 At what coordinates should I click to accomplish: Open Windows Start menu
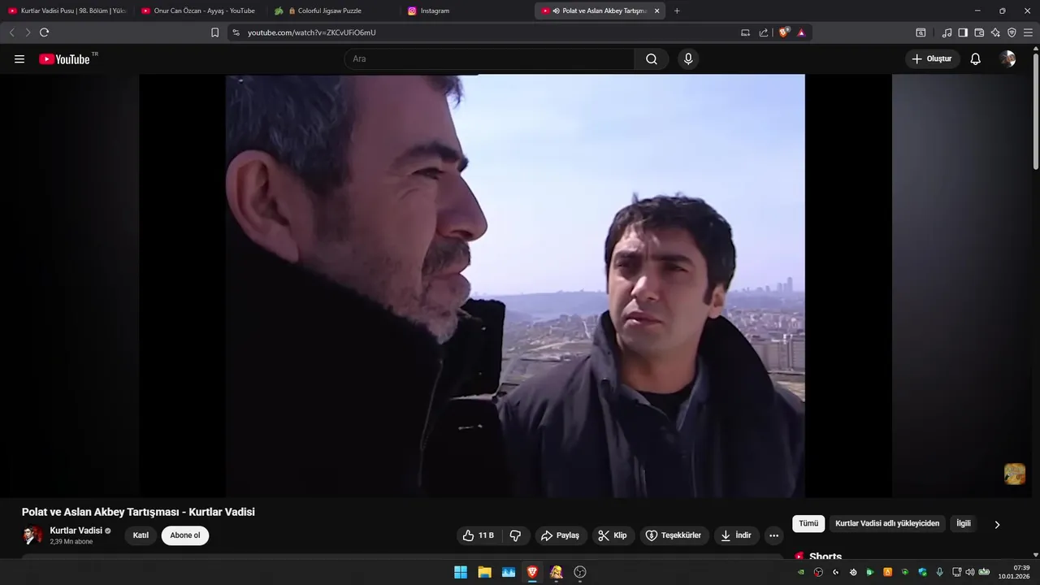pos(461,572)
